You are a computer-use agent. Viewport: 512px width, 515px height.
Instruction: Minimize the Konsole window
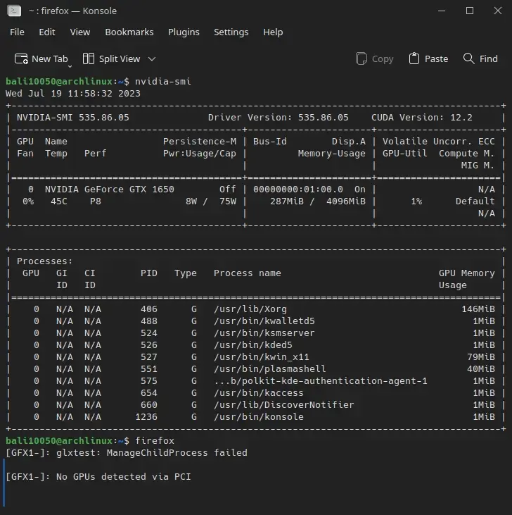coord(442,11)
